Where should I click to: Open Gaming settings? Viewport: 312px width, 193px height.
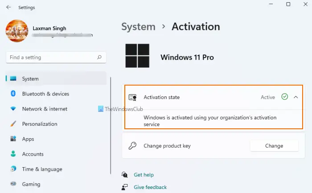click(x=31, y=184)
